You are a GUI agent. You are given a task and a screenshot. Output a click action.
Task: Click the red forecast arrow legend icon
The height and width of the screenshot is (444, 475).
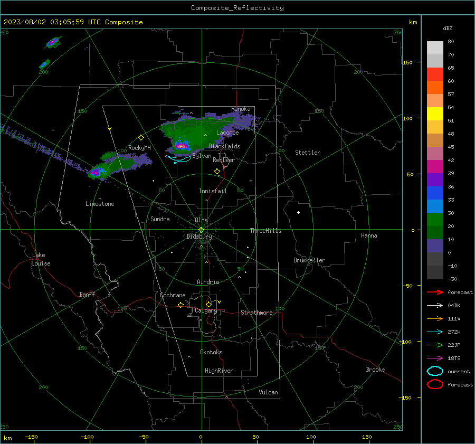coord(435,292)
